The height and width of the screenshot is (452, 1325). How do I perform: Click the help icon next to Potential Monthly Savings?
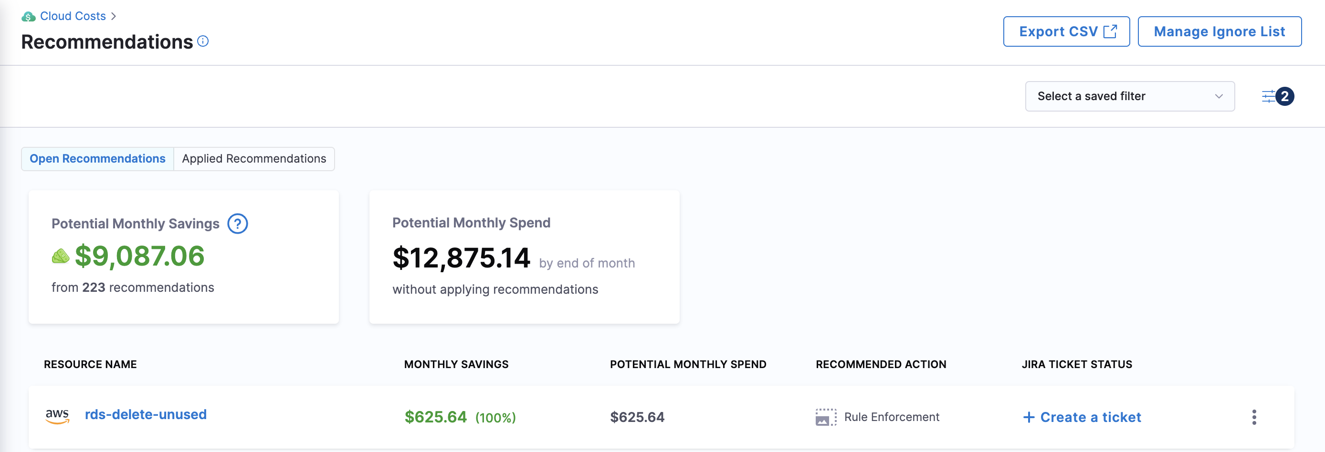[238, 224]
